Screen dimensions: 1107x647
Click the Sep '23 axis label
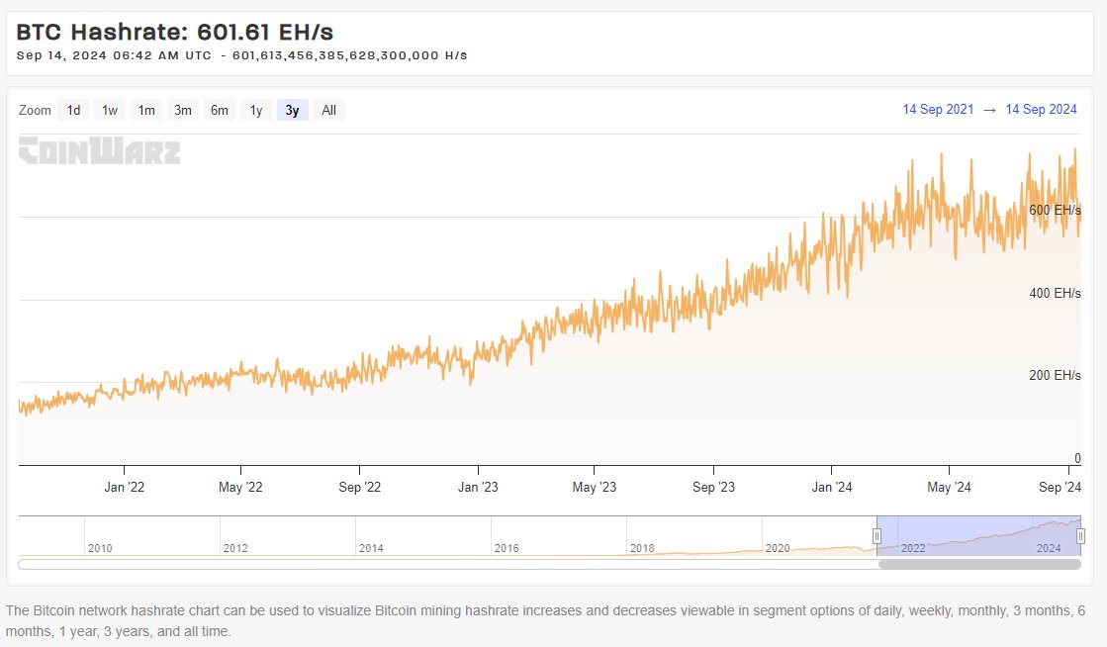713,488
